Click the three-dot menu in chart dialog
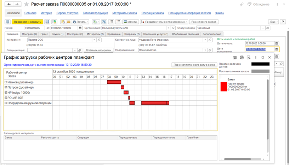This screenshot has width=289, height=165. coord(256,57)
